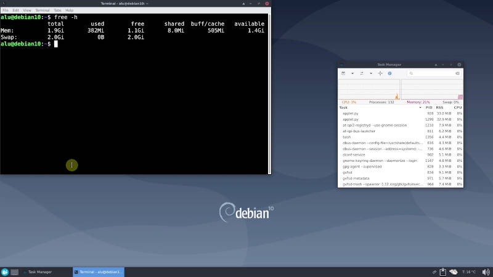
Task: Sort processes by CPU column
Action: tap(458, 107)
